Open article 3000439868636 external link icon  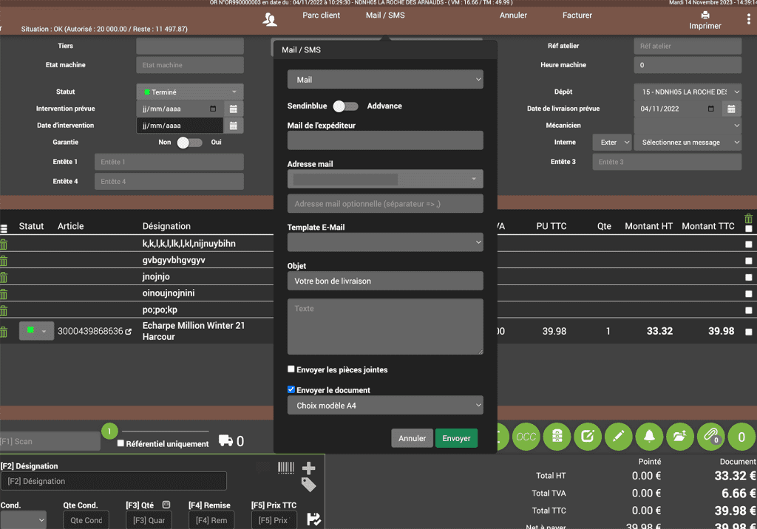click(129, 332)
